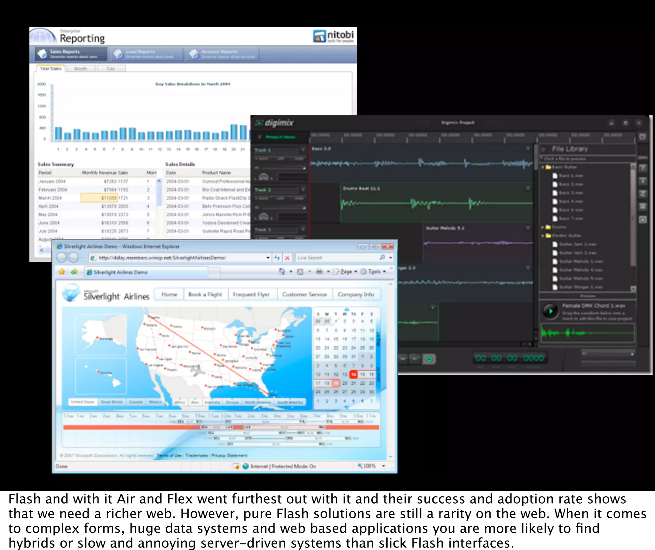Open the Book a Flight tab
Image resolution: width=655 pixels, height=550 pixels.
pos(205,295)
